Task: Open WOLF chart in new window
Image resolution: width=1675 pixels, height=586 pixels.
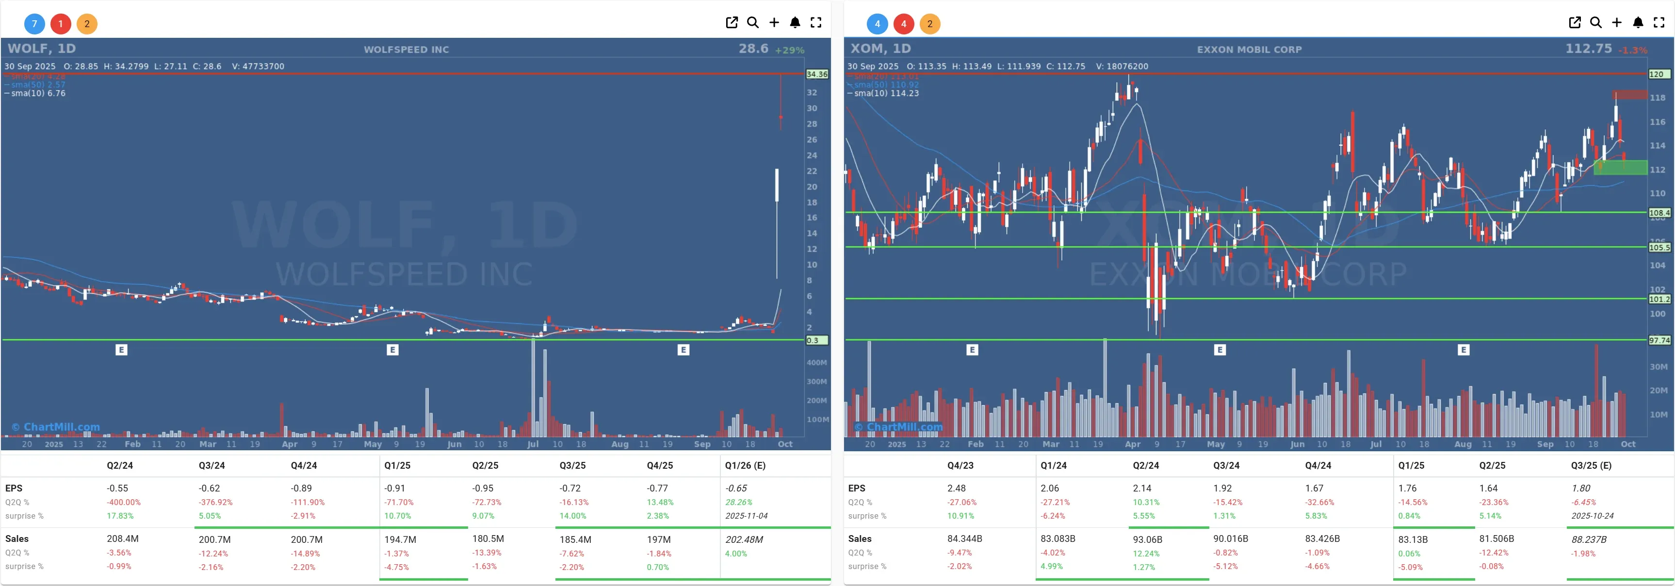Action: pos(732,23)
